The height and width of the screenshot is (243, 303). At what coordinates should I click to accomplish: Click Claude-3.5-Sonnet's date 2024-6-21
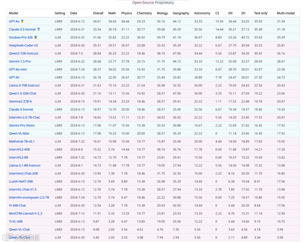click(x=77, y=29)
